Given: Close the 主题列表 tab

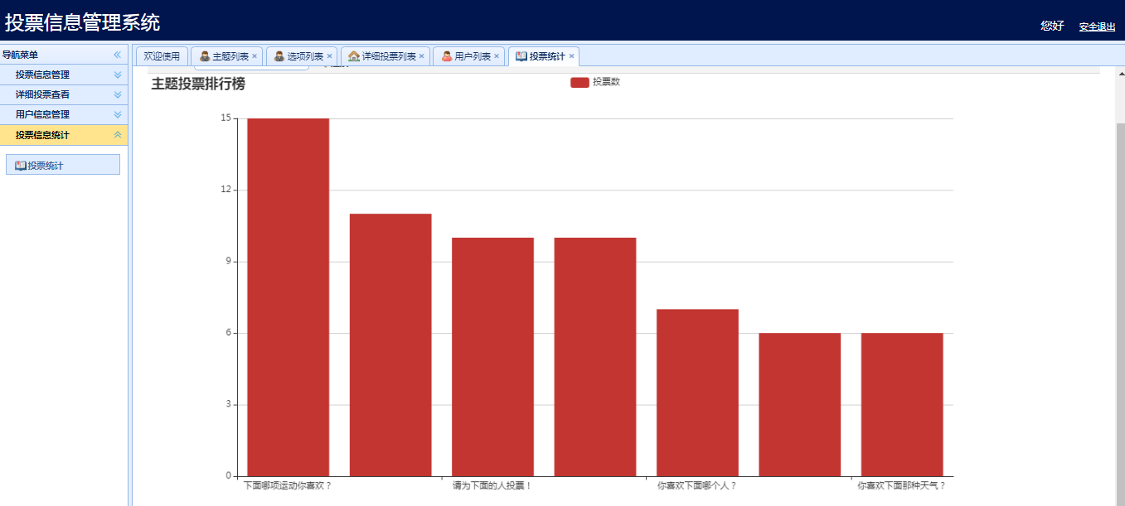Looking at the screenshot, I should pyautogui.click(x=255, y=56).
